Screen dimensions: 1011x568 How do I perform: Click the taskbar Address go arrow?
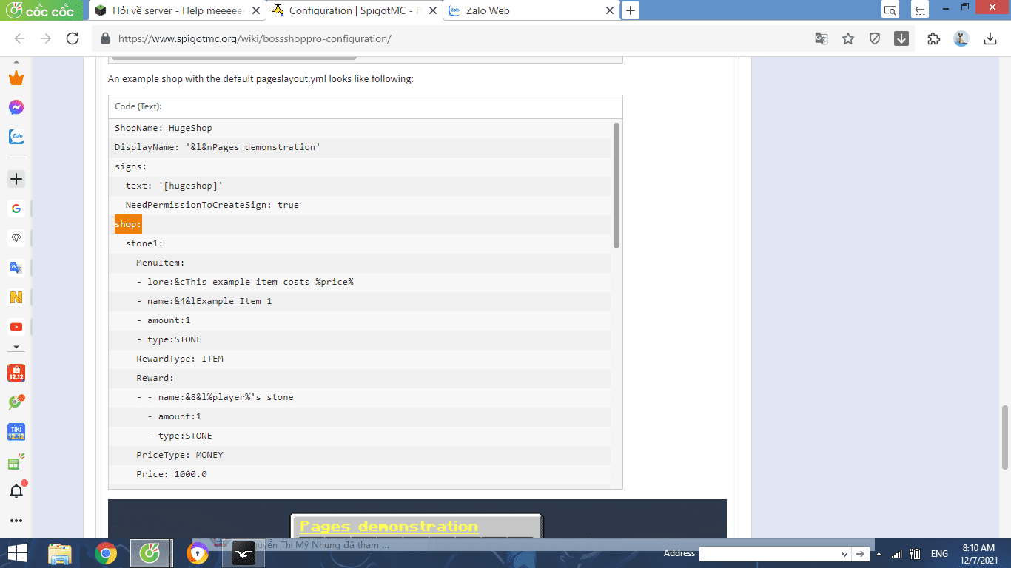(x=861, y=554)
